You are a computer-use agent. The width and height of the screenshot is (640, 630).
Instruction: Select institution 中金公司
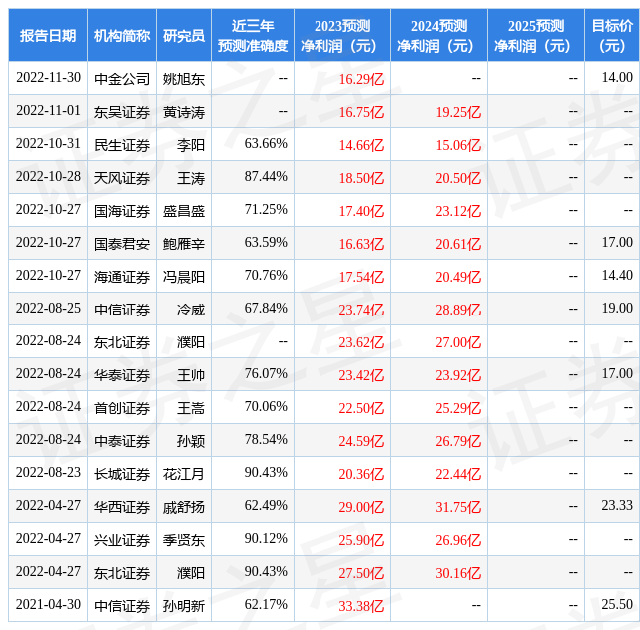tap(122, 78)
